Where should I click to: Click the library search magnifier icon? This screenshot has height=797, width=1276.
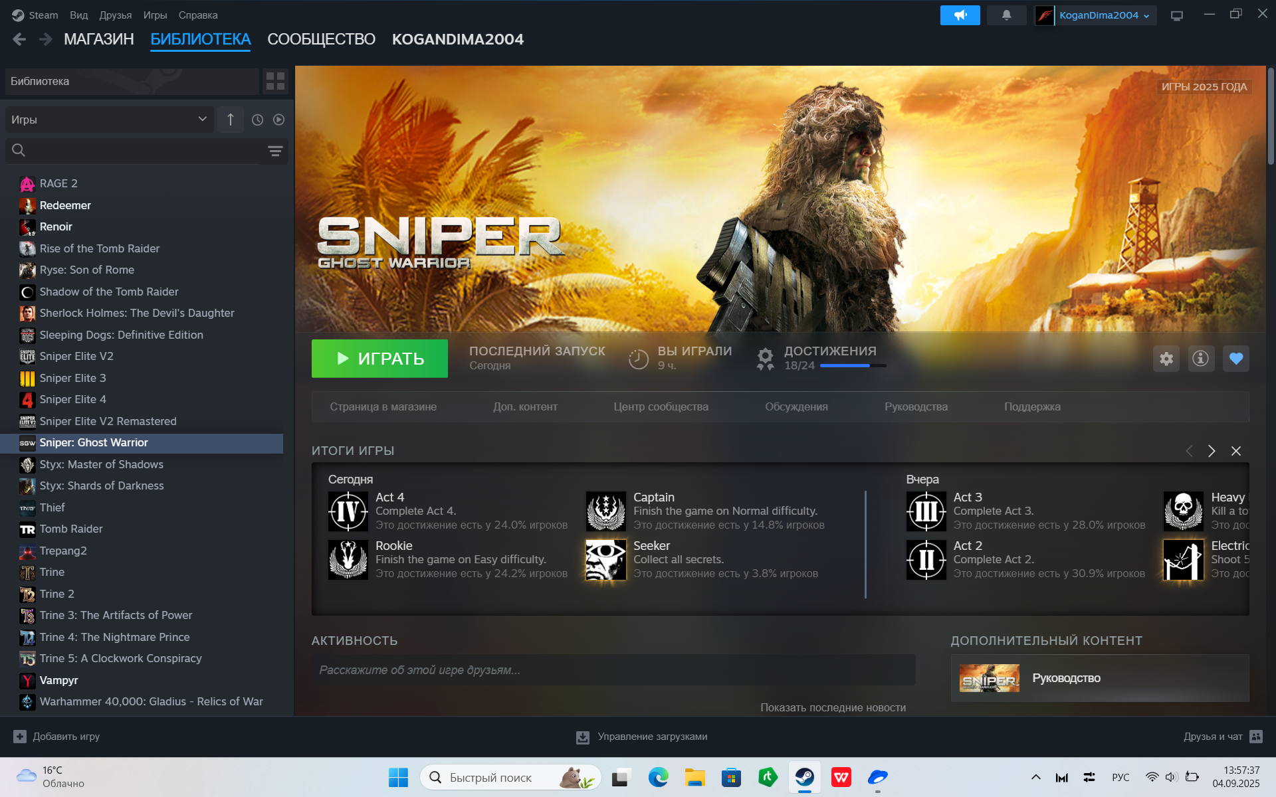19,151
